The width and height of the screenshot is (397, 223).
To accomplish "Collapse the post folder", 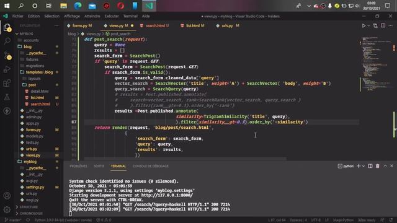I will [32, 85].
